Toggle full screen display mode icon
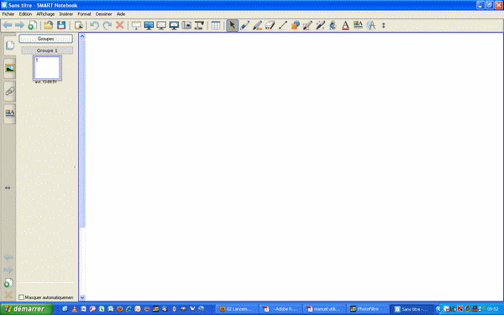This screenshot has height=315, width=504. [x=149, y=25]
